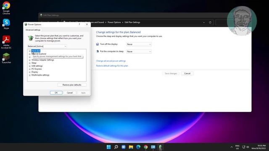Open taskbar Search
Image resolution: width=269 pixels, height=151 pixels.
(116, 147)
